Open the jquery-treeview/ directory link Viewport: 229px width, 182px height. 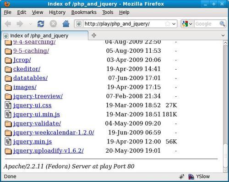click(x=38, y=96)
